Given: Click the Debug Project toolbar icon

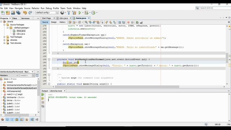Looking at the screenshot, I should (x=86, y=13).
